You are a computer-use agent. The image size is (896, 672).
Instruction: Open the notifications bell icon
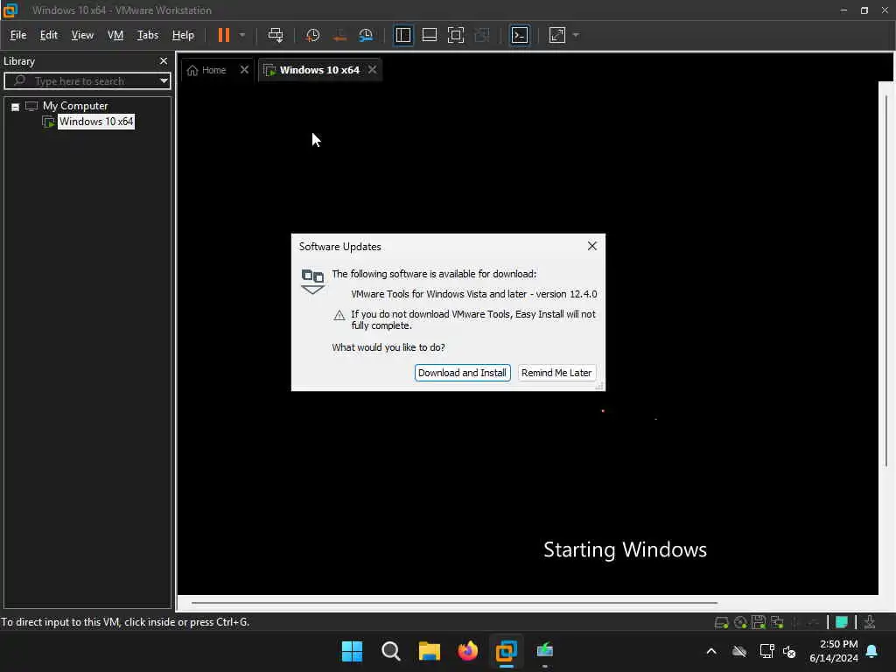(872, 651)
